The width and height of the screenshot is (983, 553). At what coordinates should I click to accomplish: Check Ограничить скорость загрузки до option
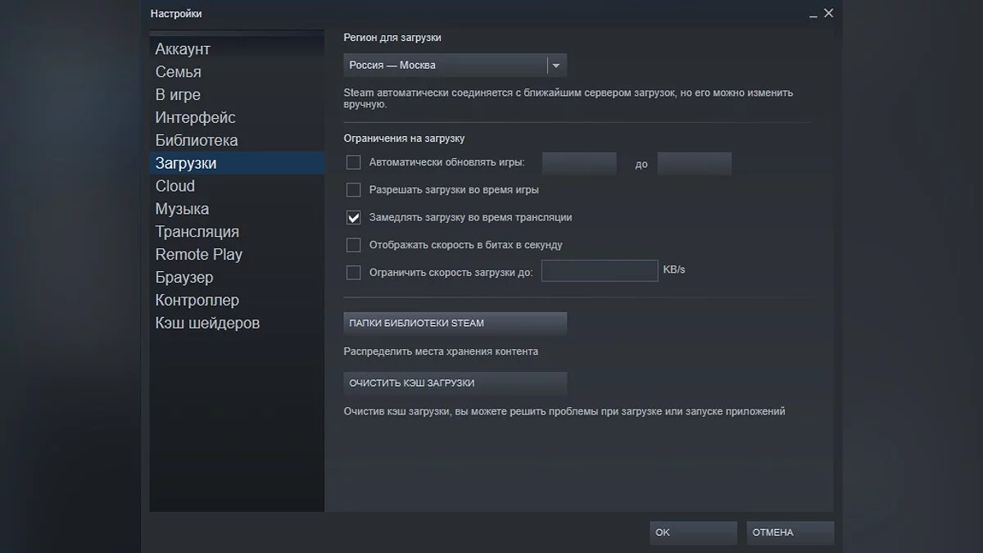pos(354,272)
